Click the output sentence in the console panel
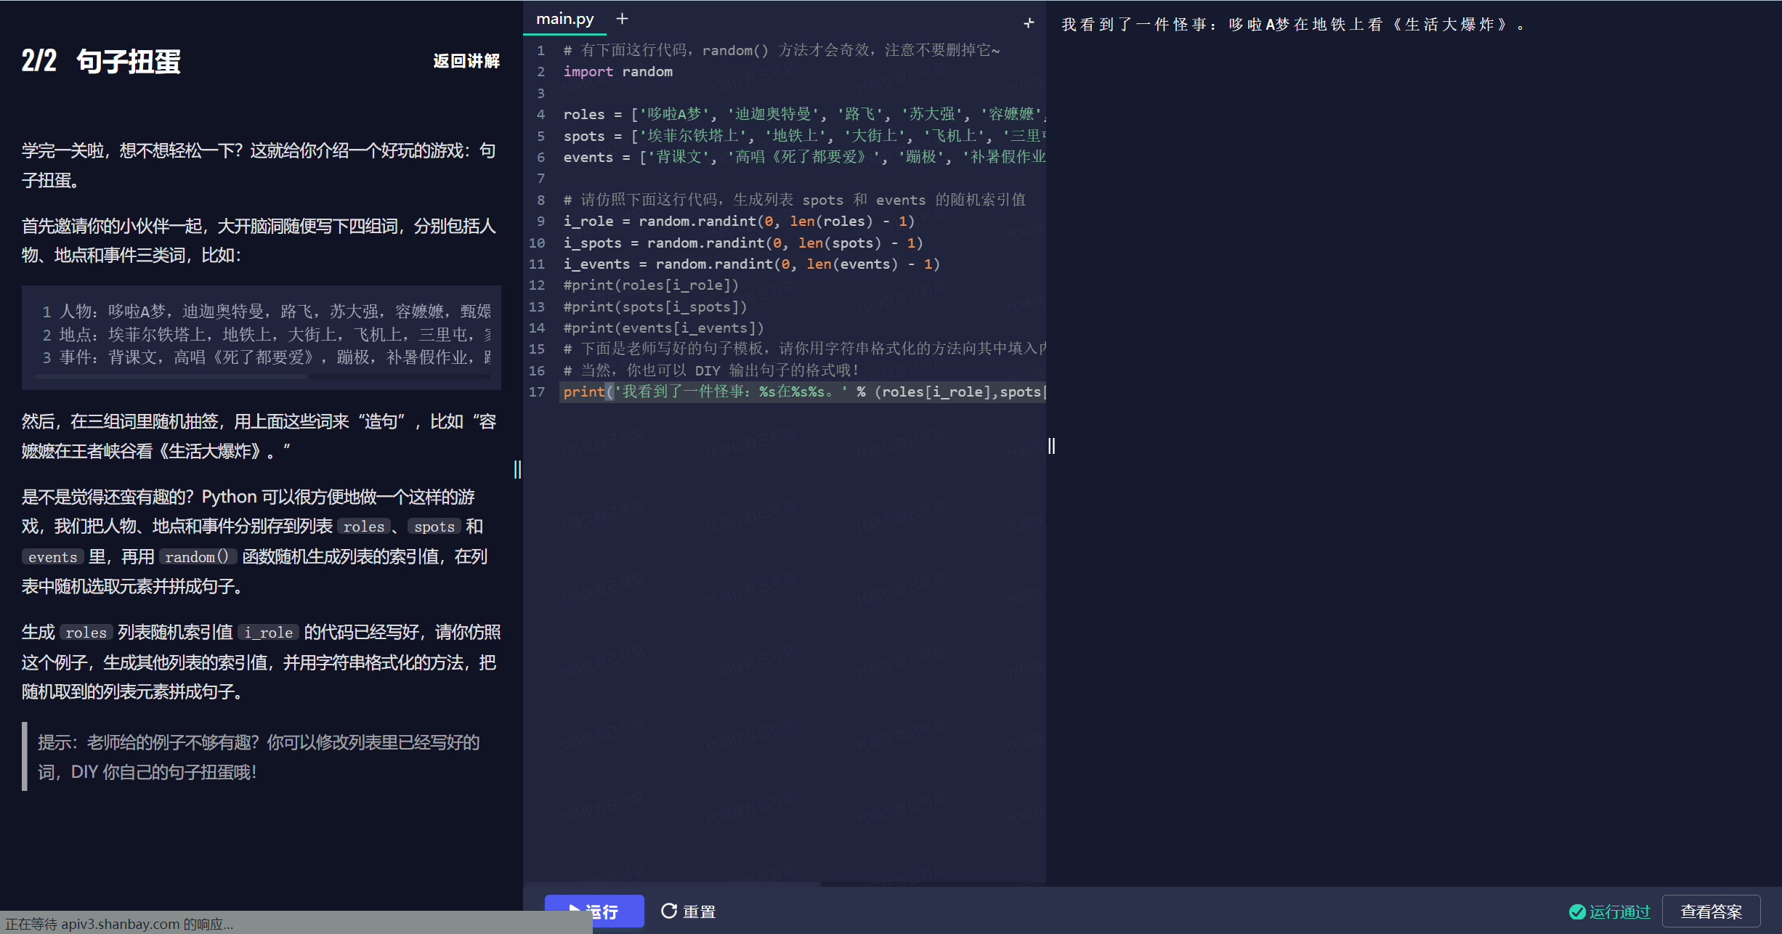This screenshot has height=934, width=1782. pos(1292,25)
